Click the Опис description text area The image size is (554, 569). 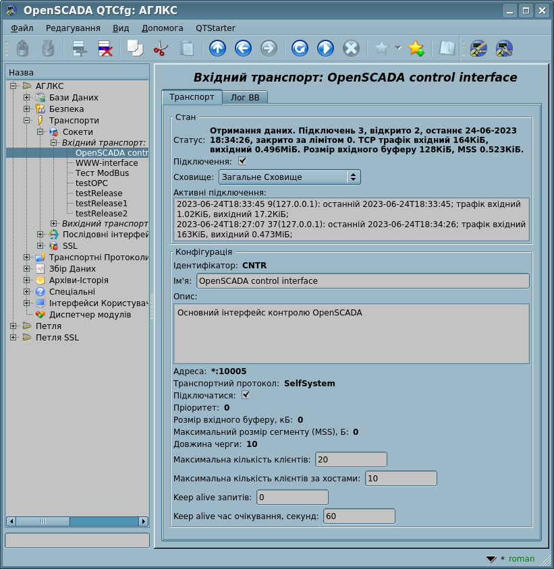pyautogui.click(x=352, y=334)
